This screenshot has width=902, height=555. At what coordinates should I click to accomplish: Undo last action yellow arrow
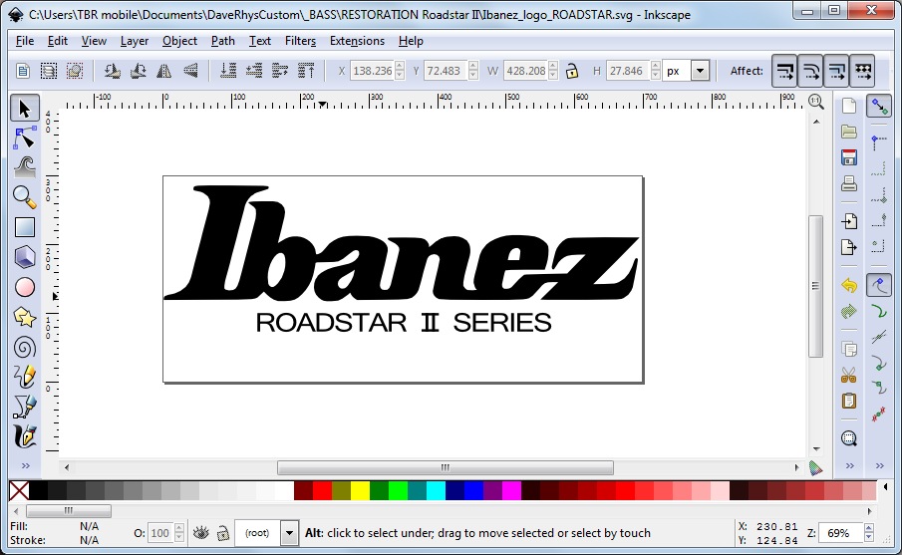click(x=849, y=285)
